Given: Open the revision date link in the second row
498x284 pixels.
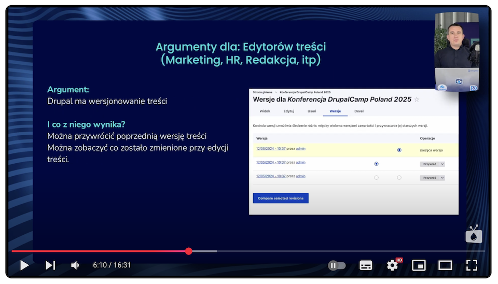Looking at the screenshot, I should click(271, 162).
